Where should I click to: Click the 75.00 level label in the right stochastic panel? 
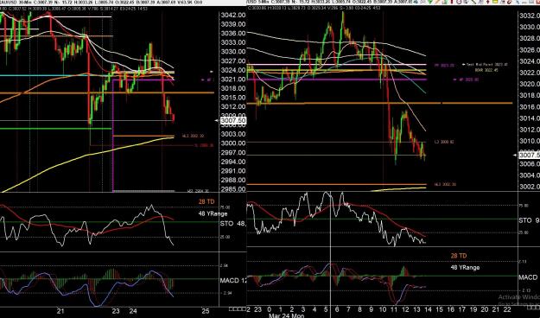pos(524,206)
